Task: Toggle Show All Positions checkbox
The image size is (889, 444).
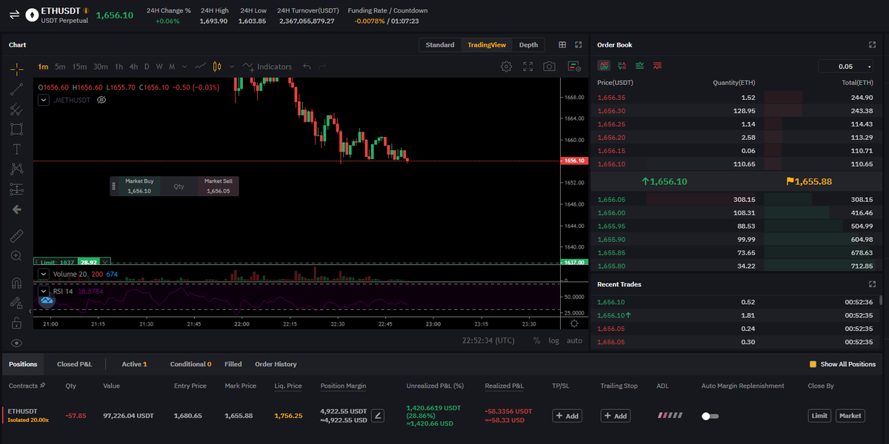Action: point(813,364)
